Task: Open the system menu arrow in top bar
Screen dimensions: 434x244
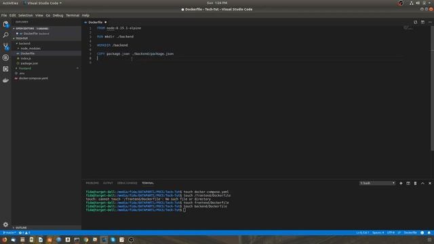Action: tap(429, 3)
